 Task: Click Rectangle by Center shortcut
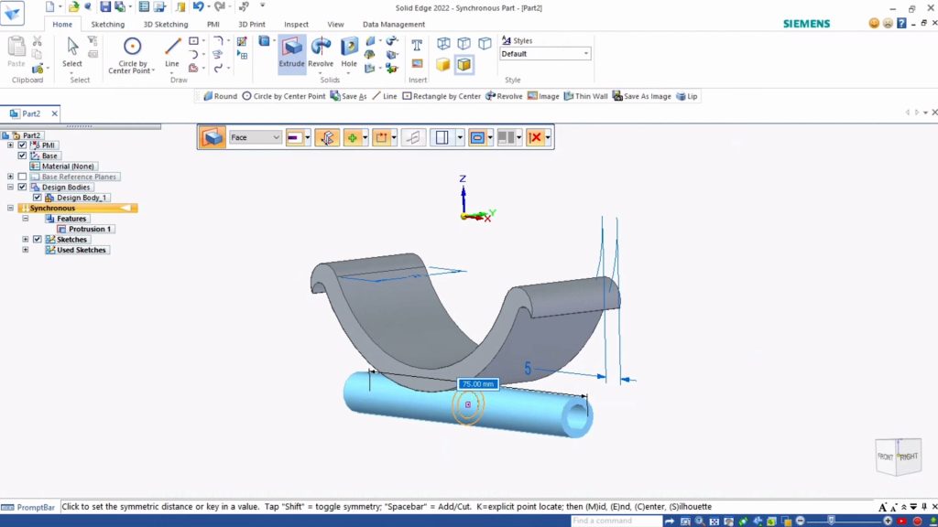coord(442,96)
